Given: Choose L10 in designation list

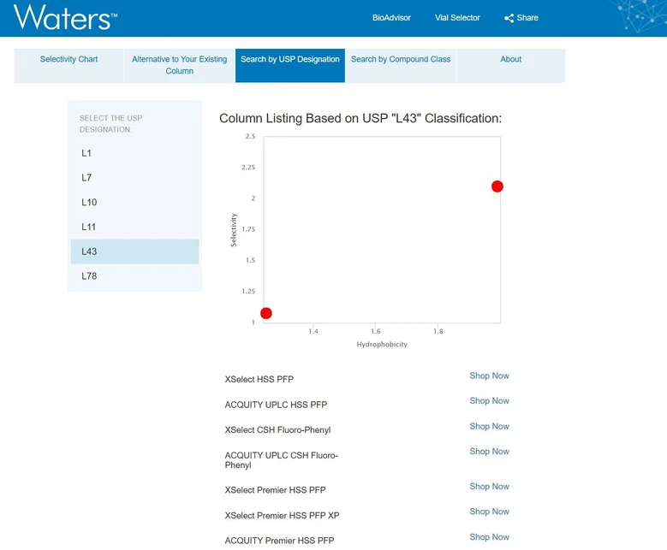Looking at the screenshot, I should pos(134,203).
